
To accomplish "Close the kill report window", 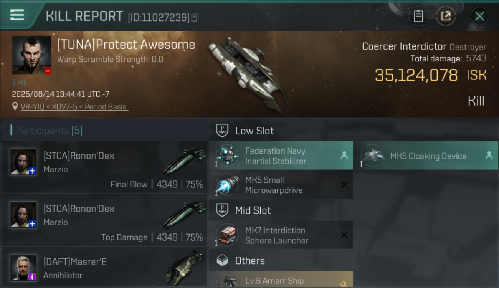I will 479,16.
